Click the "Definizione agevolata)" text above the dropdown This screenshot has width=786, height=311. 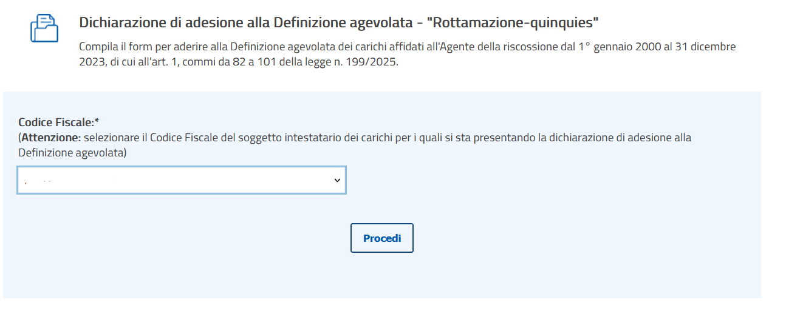72,153
